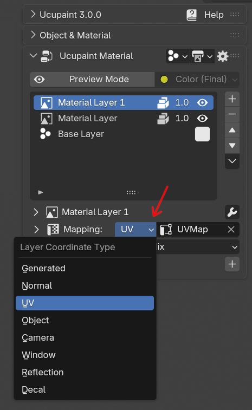This screenshot has height=410, width=252.
Task: Click the Mapping checker texture icon
Action: coord(53,229)
